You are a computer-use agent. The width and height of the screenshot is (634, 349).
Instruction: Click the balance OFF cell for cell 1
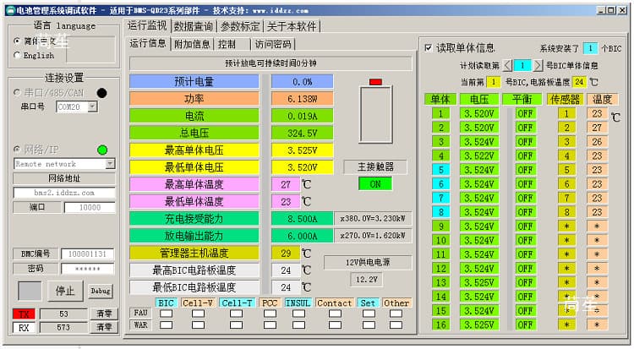(x=525, y=113)
